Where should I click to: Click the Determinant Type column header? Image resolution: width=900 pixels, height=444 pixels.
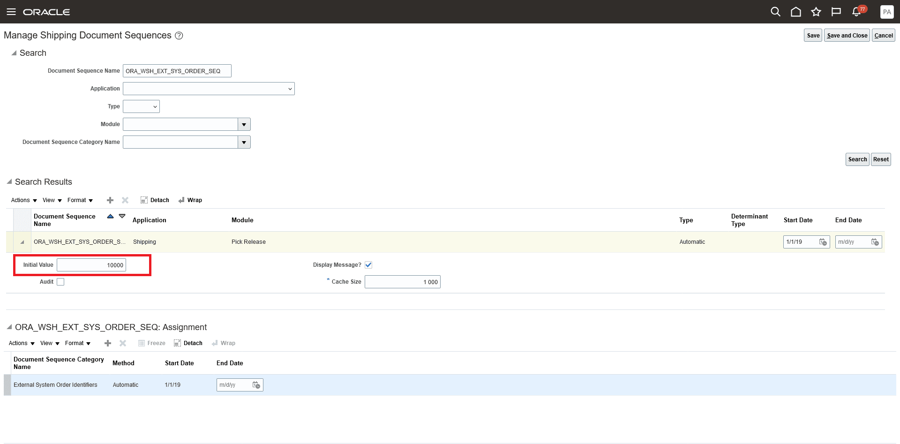(750, 220)
